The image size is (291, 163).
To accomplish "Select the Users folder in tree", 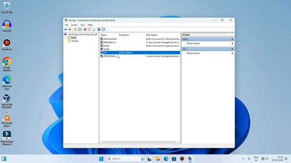I will pos(74,38).
